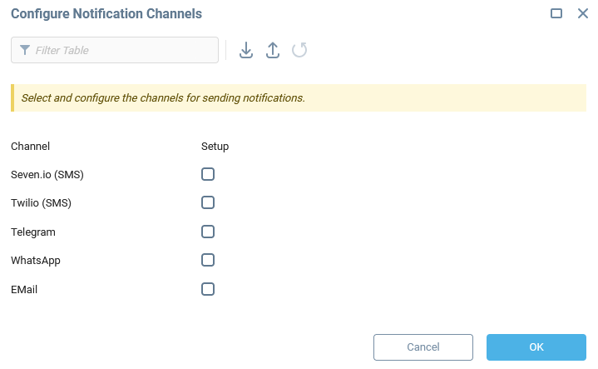The height and width of the screenshot is (369, 598).
Task: Check the Telegram setup checkbox
Action: (208, 232)
